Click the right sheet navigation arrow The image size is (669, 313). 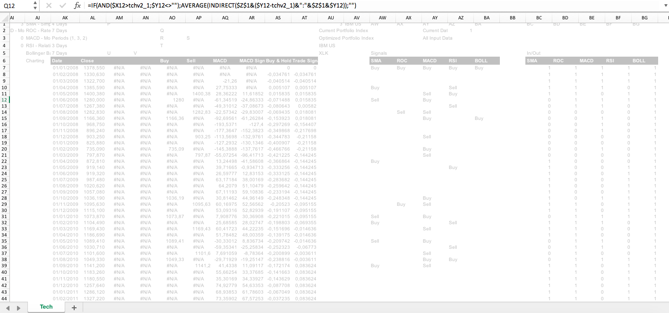coord(18,307)
